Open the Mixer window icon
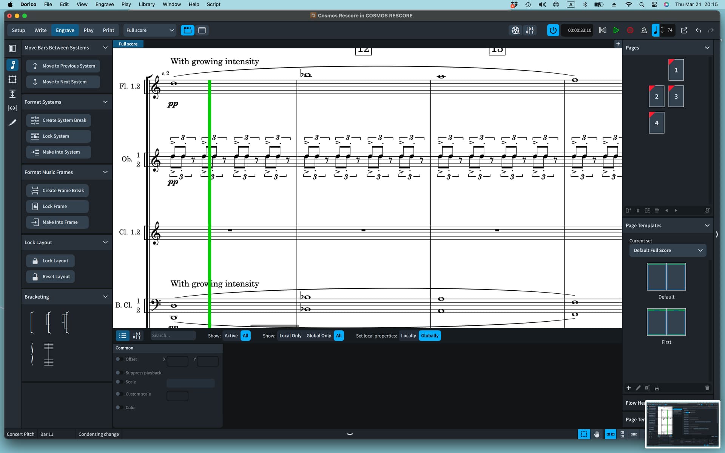Viewport: 725px width, 453px height. (530, 30)
